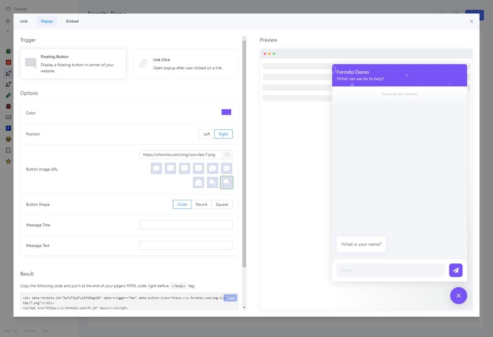Select the Link Click trigger card
The image size is (493, 337).
pos(185,64)
